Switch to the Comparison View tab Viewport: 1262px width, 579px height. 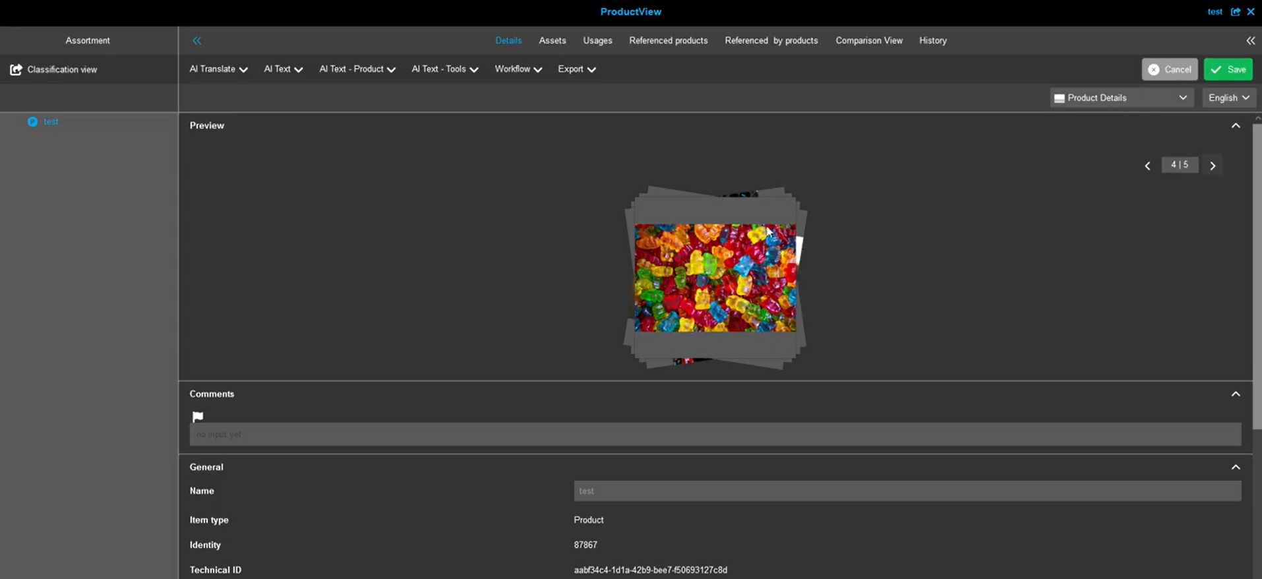[x=868, y=41]
